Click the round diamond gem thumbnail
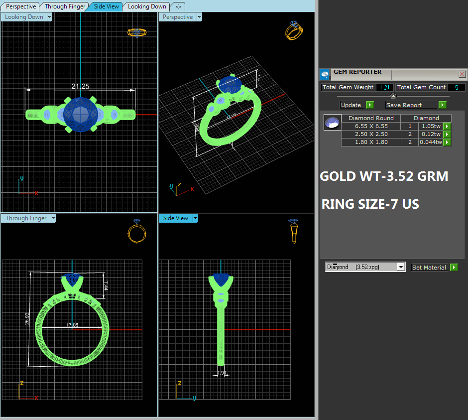The height and width of the screenshot is (420, 468). point(332,123)
